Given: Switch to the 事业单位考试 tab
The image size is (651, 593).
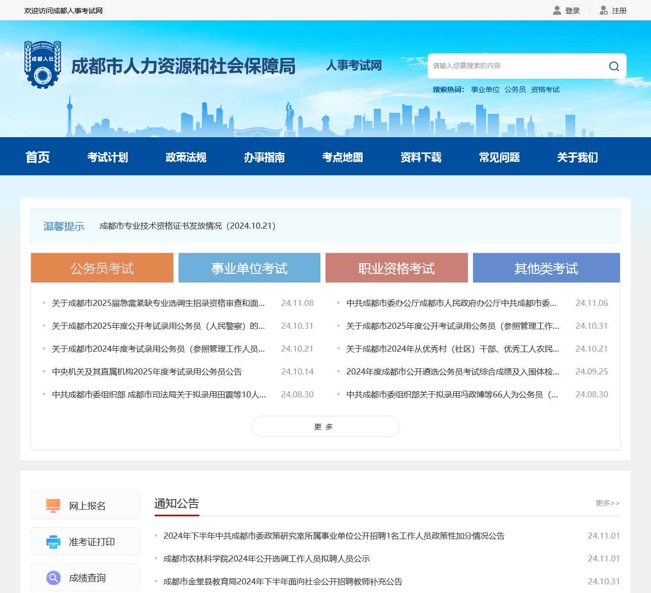Looking at the screenshot, I should [x=249, y=268].
